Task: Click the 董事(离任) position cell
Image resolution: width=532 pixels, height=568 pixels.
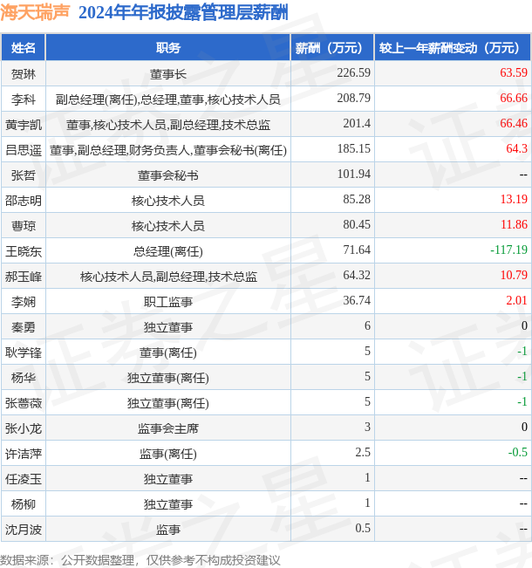Action: [x=168, y=352]
